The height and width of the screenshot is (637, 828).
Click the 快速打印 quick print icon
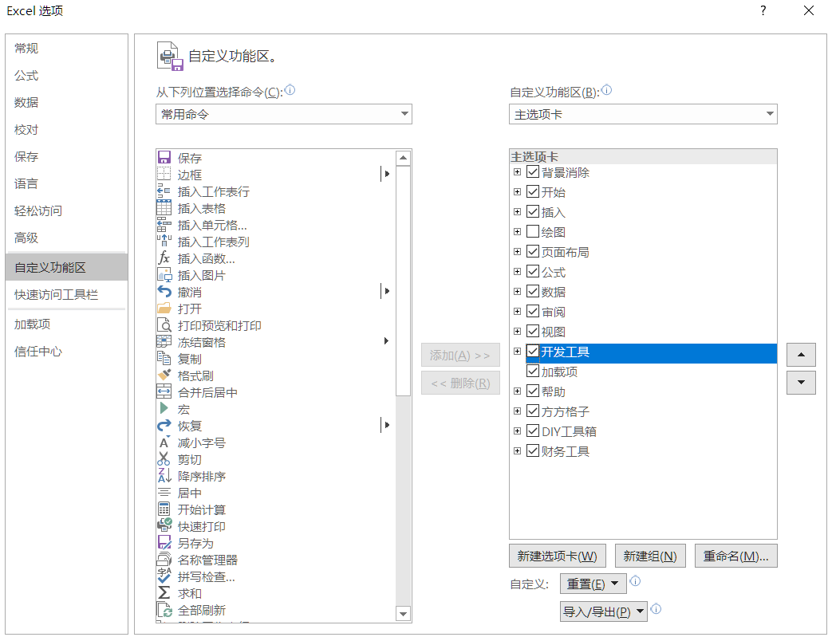pyautogui.click(x=164, y=525)
